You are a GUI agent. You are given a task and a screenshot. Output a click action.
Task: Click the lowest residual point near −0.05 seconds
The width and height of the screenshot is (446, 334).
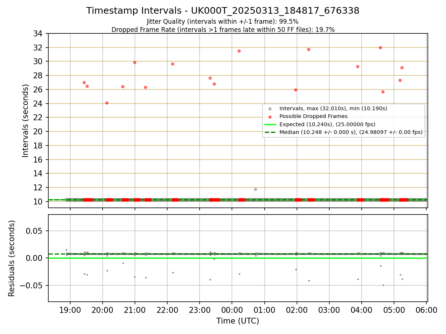383,285
